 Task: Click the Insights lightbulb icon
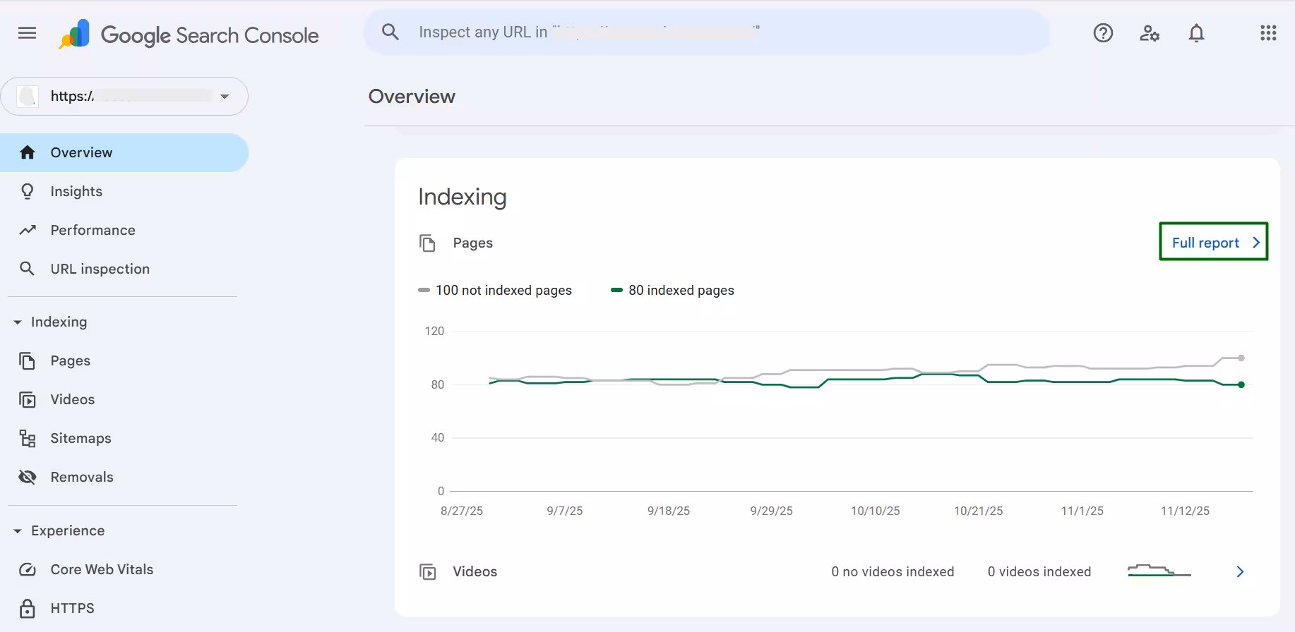click(28, 191)
